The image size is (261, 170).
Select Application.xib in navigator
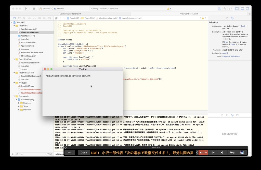tap(28, 46)
